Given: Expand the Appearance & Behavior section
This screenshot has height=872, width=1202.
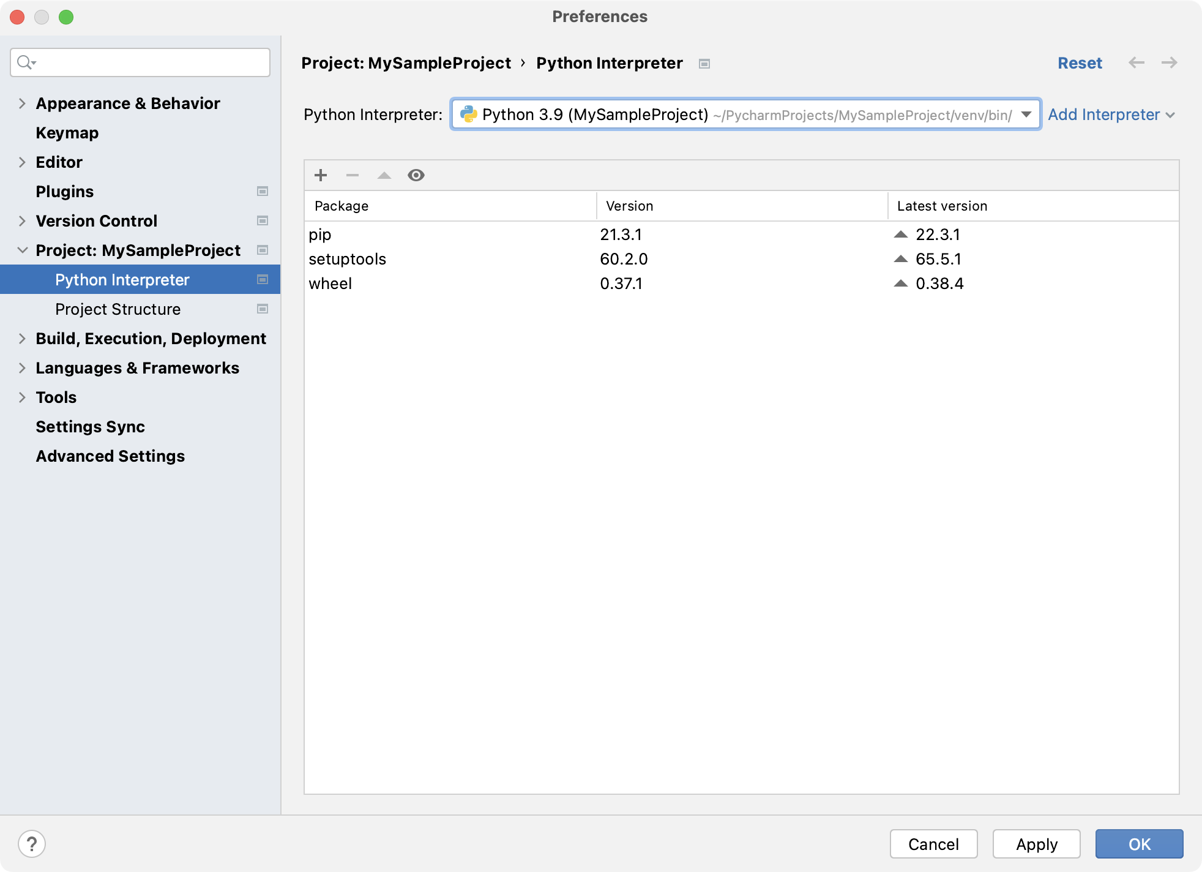Looking at the screenshot, I should tap(21, 103).
